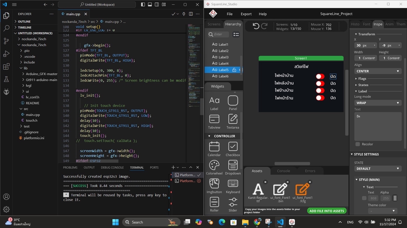Pick the Keyboard widget
407x228 pixels.
coord(233,186)
